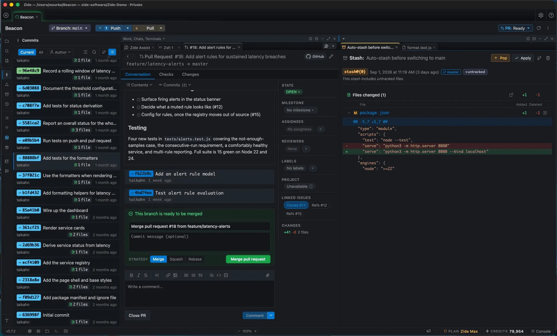Open the kebab menu next to refresh

pyautogui.click(x=548, y=28)
